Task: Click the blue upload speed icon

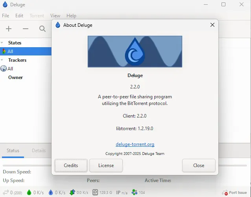Action: point(51,193)
